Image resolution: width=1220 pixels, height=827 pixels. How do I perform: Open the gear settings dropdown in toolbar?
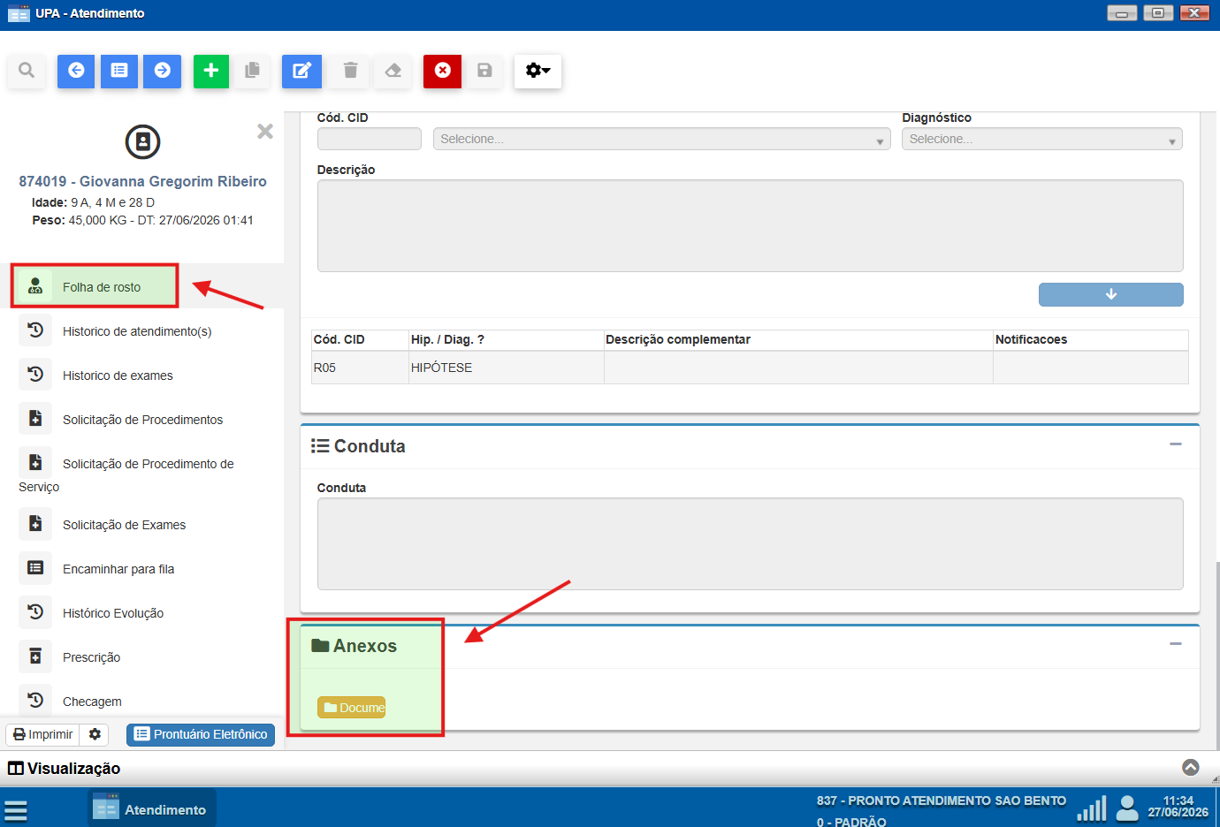tap(538, 71)
